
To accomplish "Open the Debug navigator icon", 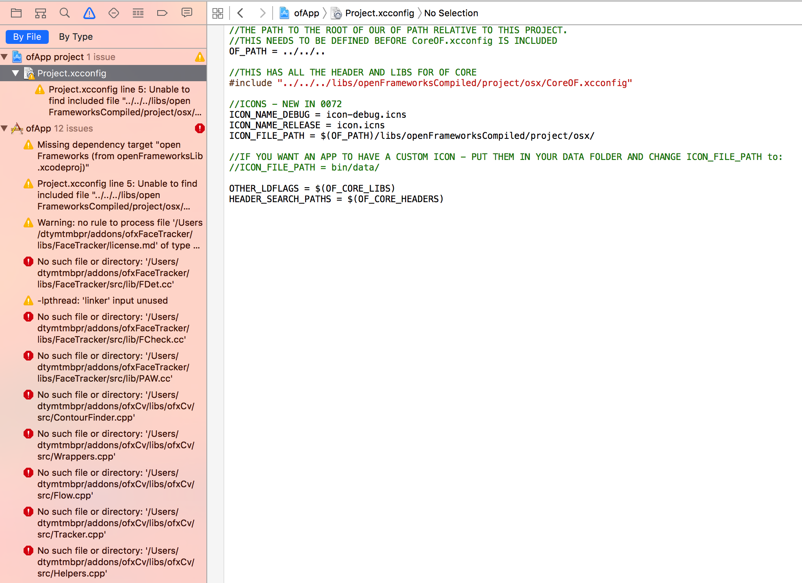I will (x=138, y=13).
